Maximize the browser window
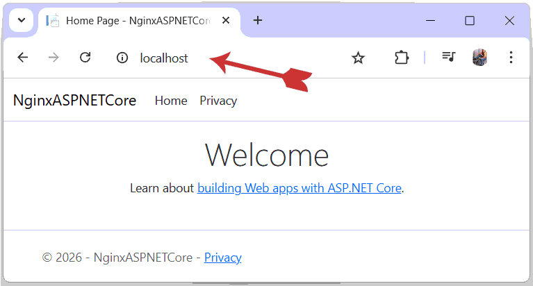Image resolution: width=533 pixels, height=286 pixels. click(x=470, y=21)
